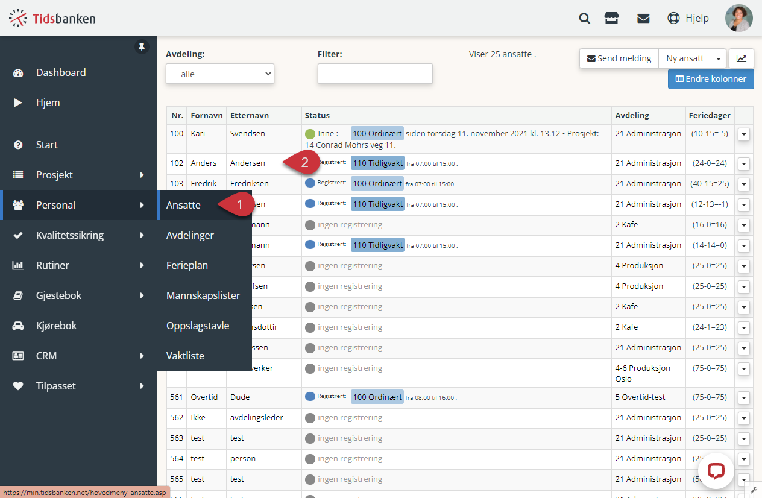Click the Tidsbanken logo
Viewport: 762px width, 498px height.
(52, 18)
